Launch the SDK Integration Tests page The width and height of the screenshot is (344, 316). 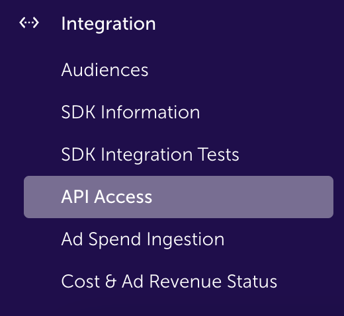click(x=150, y=155)
